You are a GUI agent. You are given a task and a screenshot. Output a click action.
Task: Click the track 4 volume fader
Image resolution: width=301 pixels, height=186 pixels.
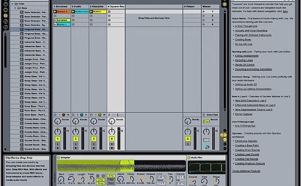[x=119, y=138]
